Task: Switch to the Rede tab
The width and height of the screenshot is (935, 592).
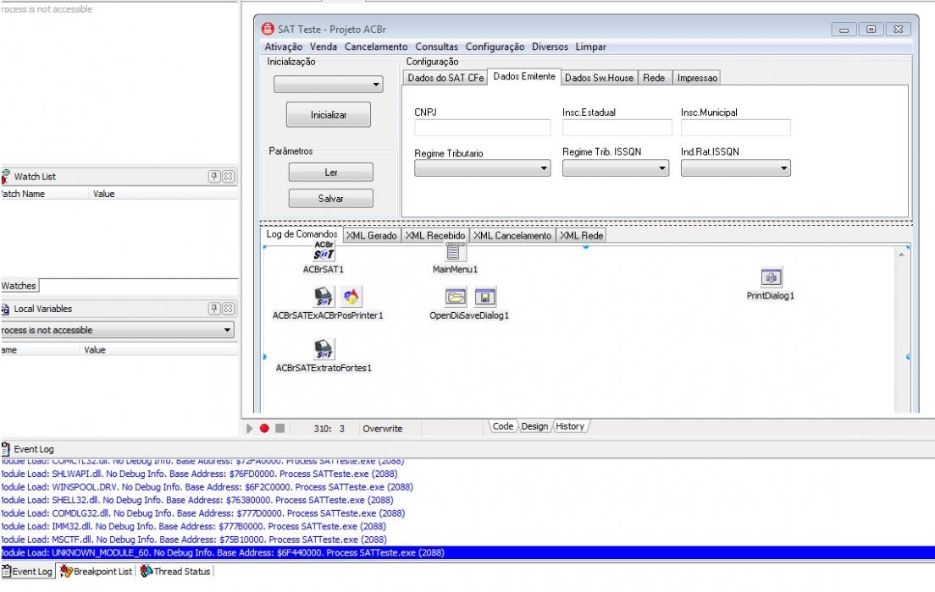Action: point(654,78)
